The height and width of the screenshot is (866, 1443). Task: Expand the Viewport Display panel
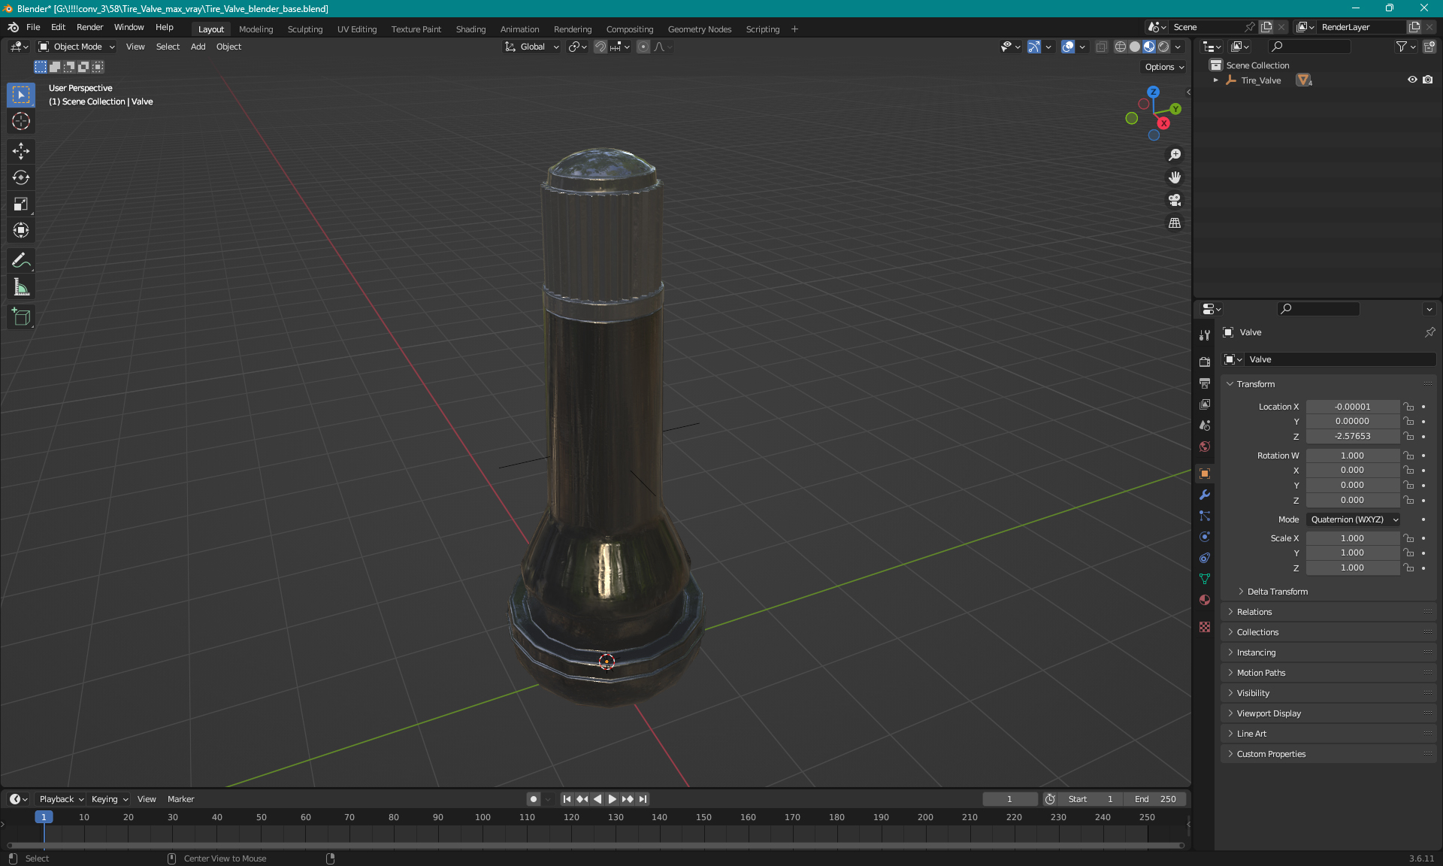(1269, 713)
